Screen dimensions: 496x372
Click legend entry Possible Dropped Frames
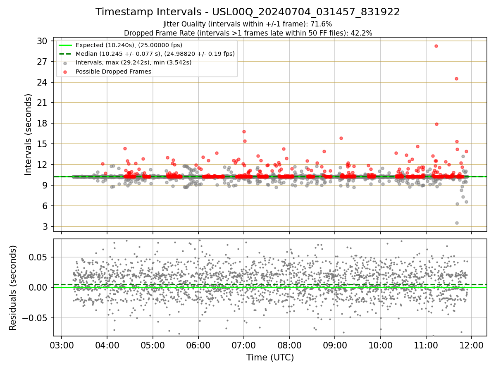[113, 72]
